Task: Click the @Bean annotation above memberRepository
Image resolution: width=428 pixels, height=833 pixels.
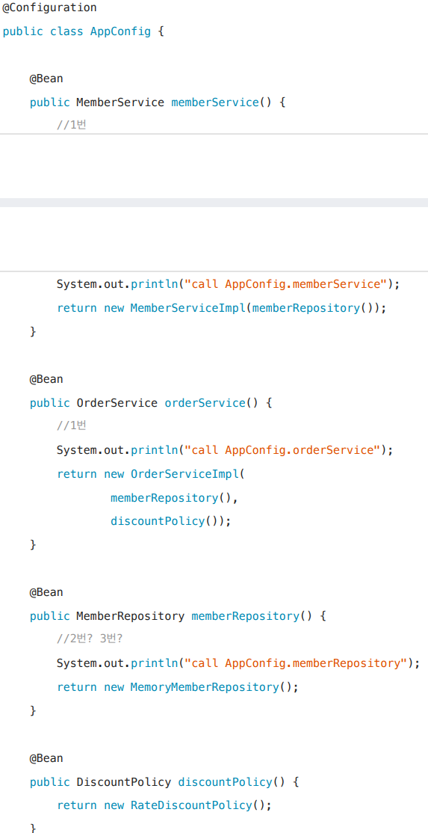Action: coord(46,592)
